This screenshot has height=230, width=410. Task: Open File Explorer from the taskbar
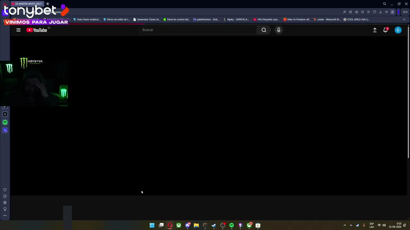point(196,225)
